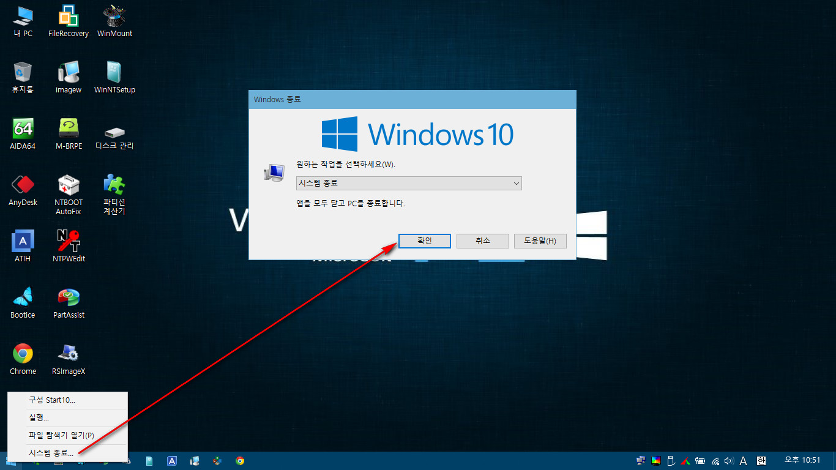Select the AIDA64 desktop icon
The height and width of the screenshot is (470, 836).
[23, 134]
